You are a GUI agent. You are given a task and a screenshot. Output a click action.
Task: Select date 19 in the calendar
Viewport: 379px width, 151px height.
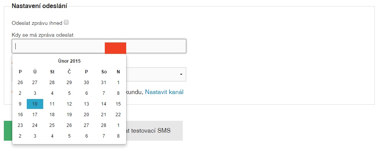point(69,115)
